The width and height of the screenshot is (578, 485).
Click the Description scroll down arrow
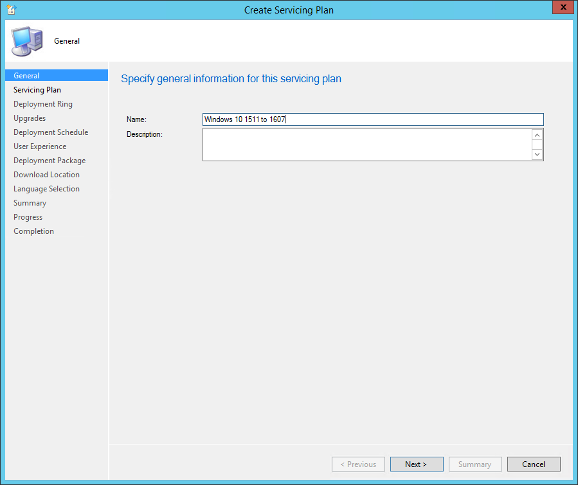coord(537,154)
